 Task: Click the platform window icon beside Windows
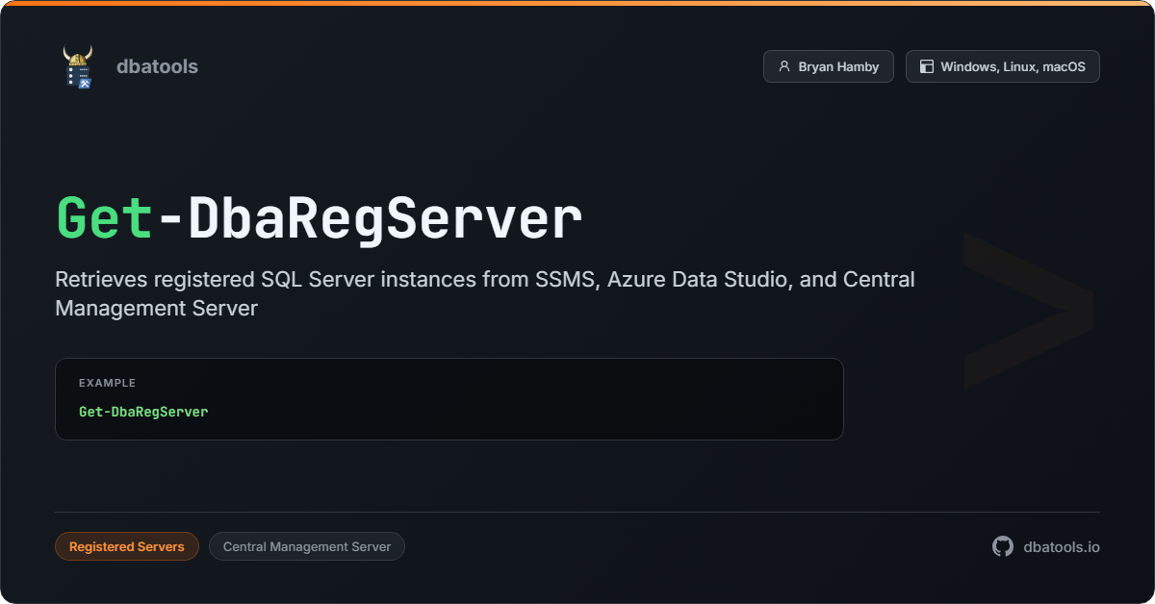(927, 66)
